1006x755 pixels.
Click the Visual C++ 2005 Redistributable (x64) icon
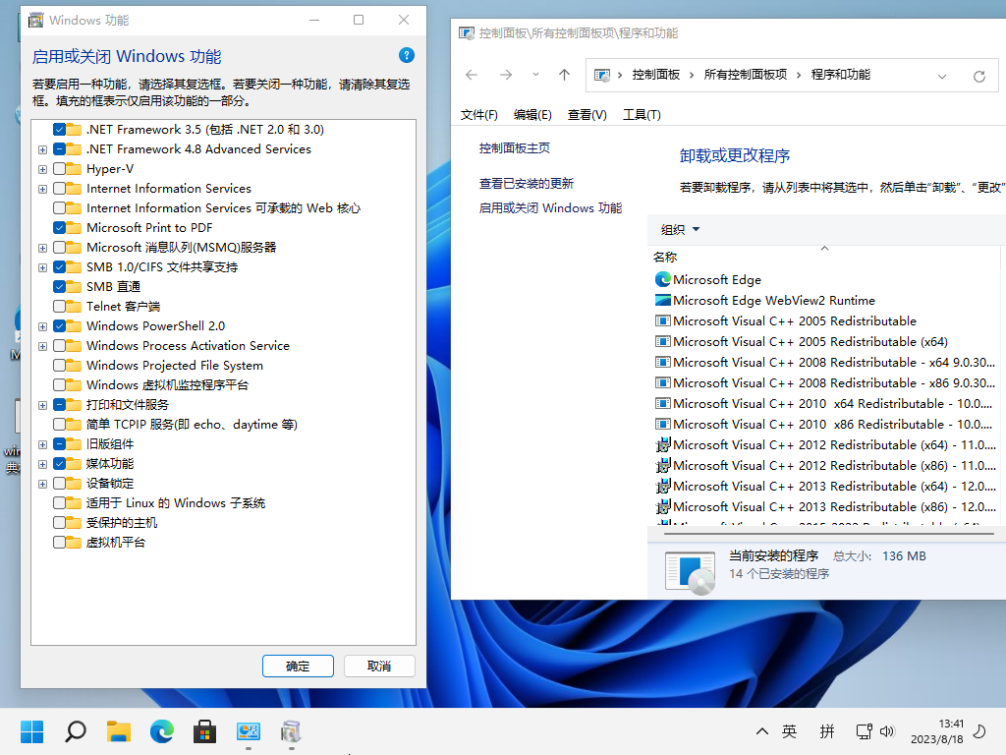tap(662, 341)
